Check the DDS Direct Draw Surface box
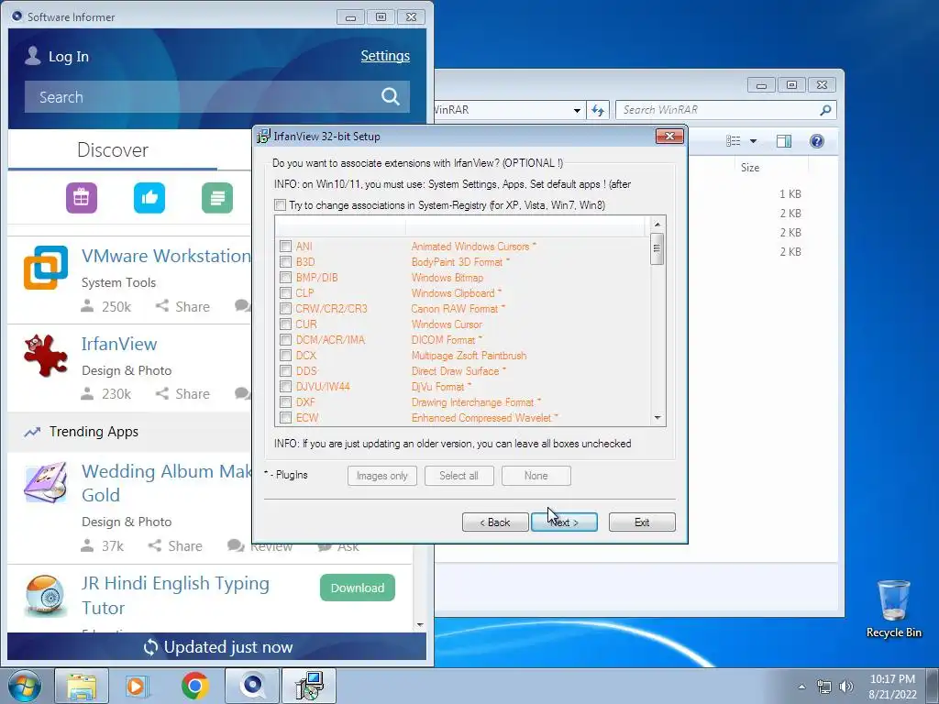 pyautogui.click(x=286, y=370)
